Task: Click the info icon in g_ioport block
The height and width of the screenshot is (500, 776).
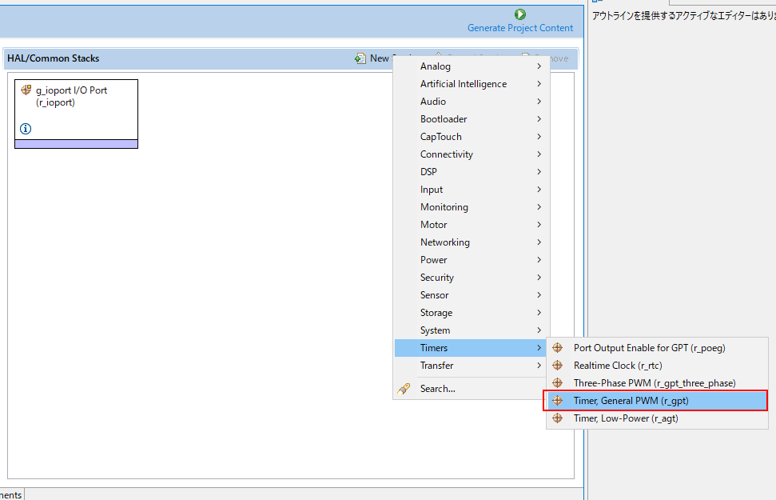Action: (26, 129)
